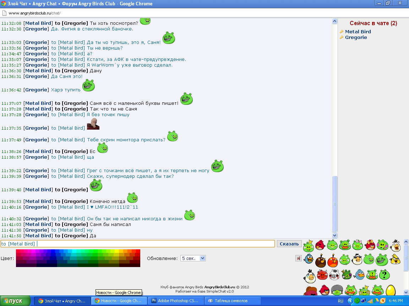Viewport: 409px width, 306px height.
Task: Open the Обновление refresh interval dropdown
Action: [193, 259]
